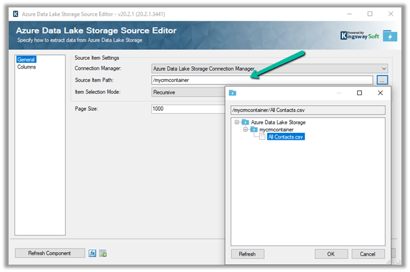Open the expression editor fx icon

(92, 253)
